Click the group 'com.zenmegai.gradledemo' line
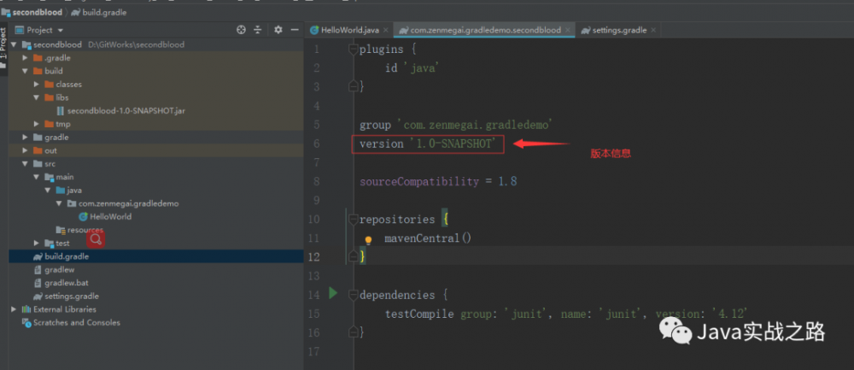Screen dimensions: 854x370 pos(456,125)
